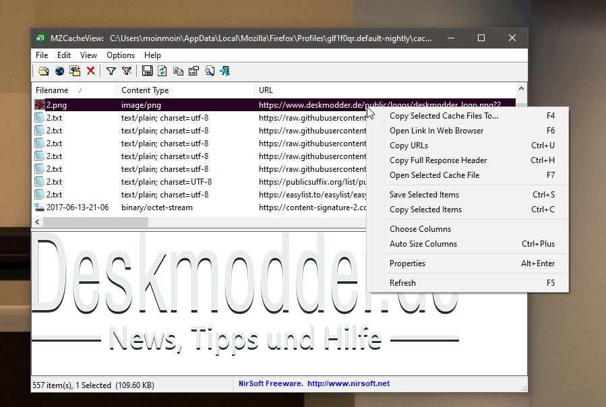
Task: Open the Options menu
Action: (x=121, y=55)
